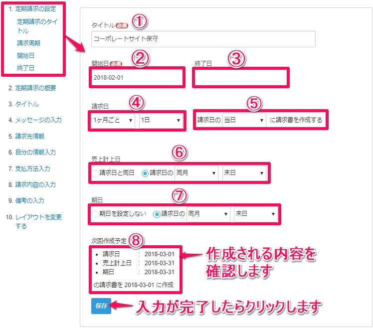Screen dimensions: 373x328
Task: Focus the 開始日 date field
Action: pyautogui.click(x=137, y=78)
